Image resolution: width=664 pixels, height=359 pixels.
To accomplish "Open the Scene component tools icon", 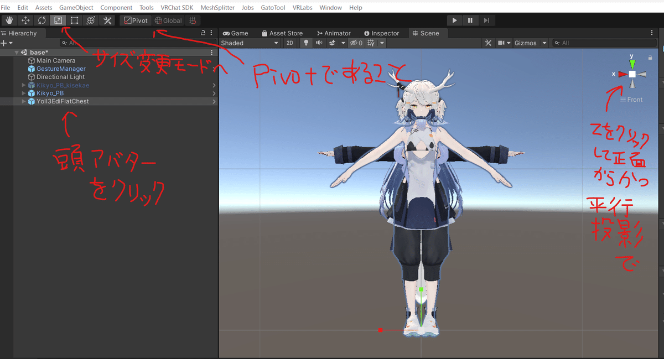I will (488, 43).
